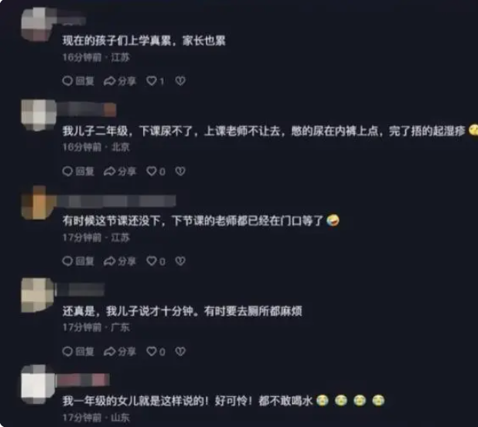Image resolution: width=478 pixels, height=427 pixels.
Task: Share the 广东 comment about ten minutes
Action: pos(120,352)
